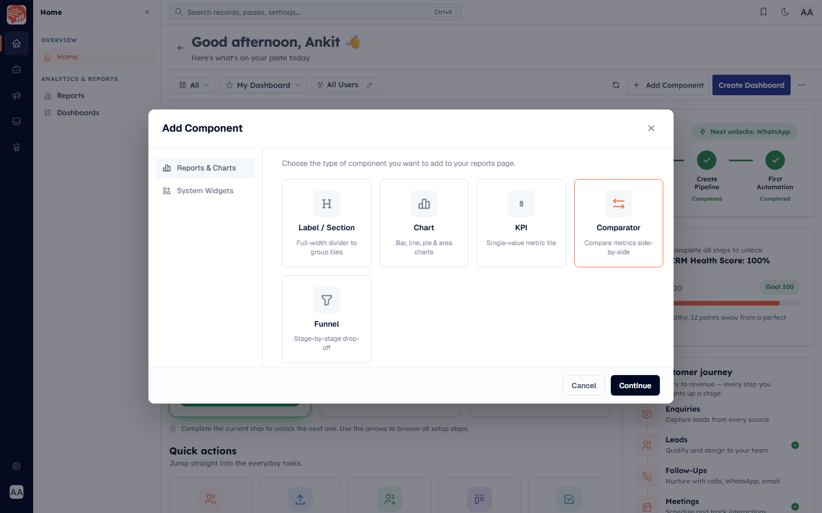Open the Follow-Ups journey step
Image resolution: width=822 pixels, height=513 pixels.
tap(717, 475)
